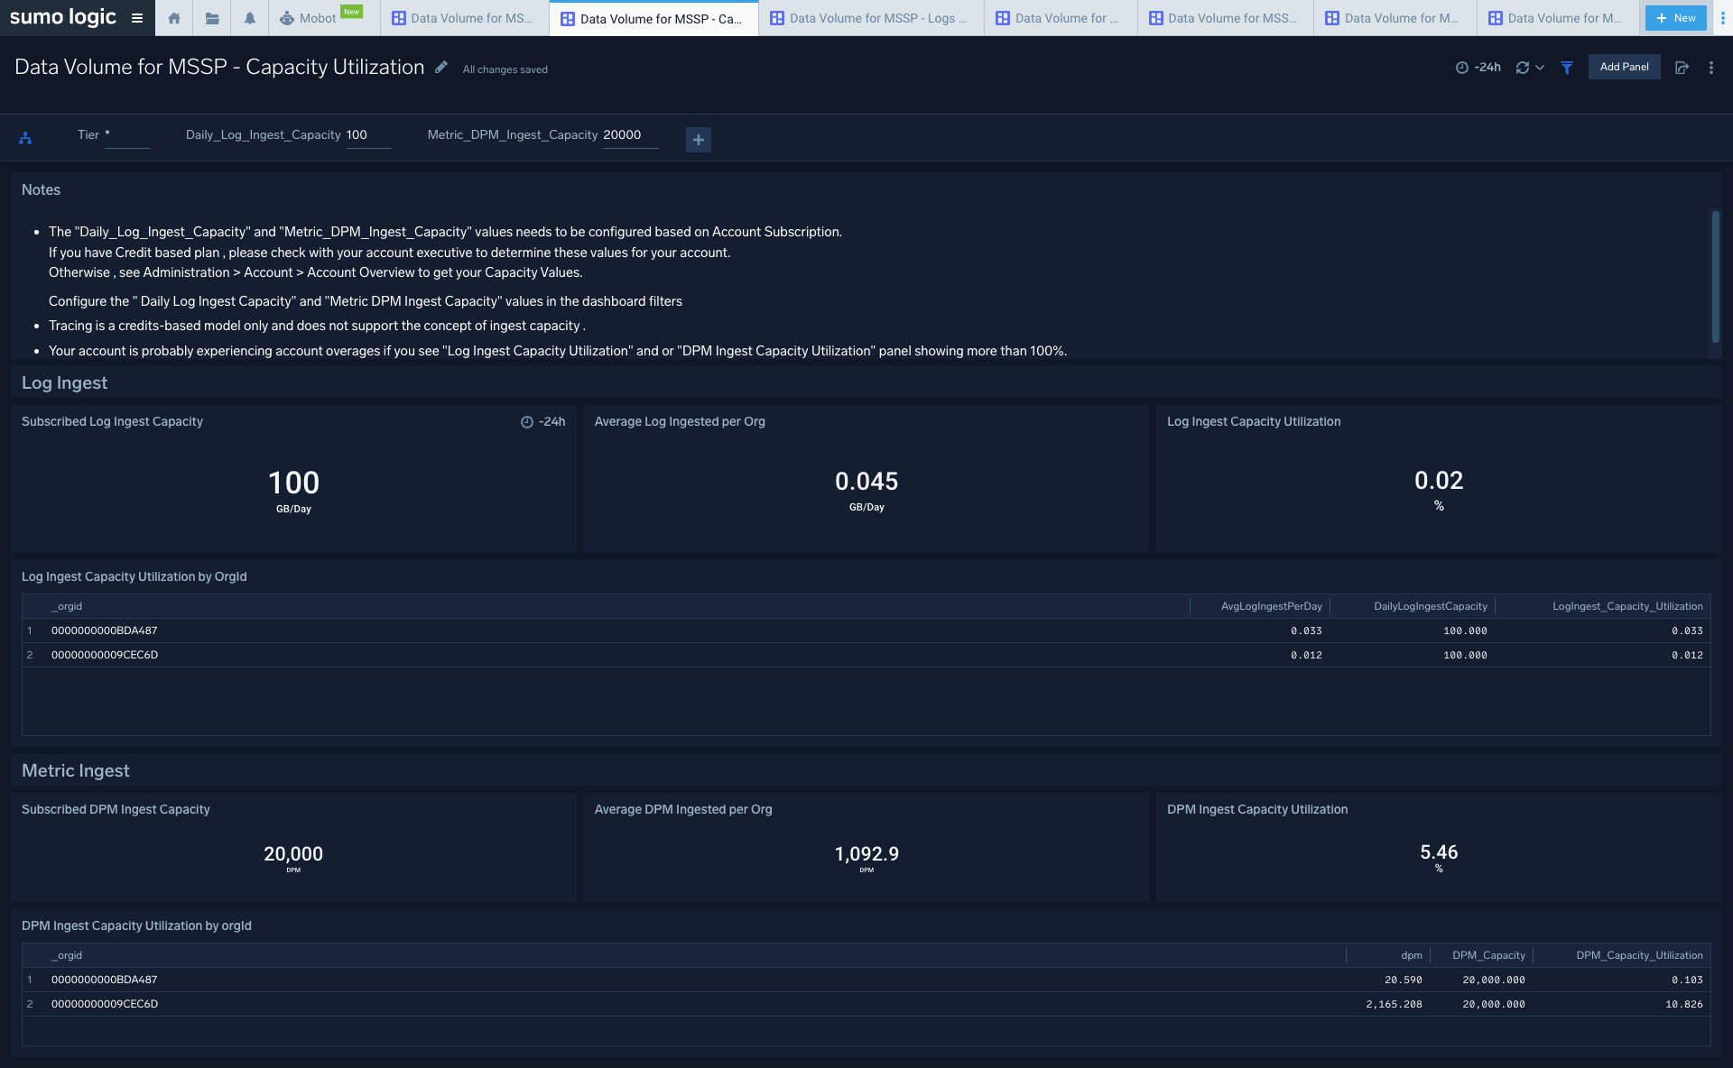
Task: Expand the refresh interval dropdown arrow
Action: tap(1540, 68)
